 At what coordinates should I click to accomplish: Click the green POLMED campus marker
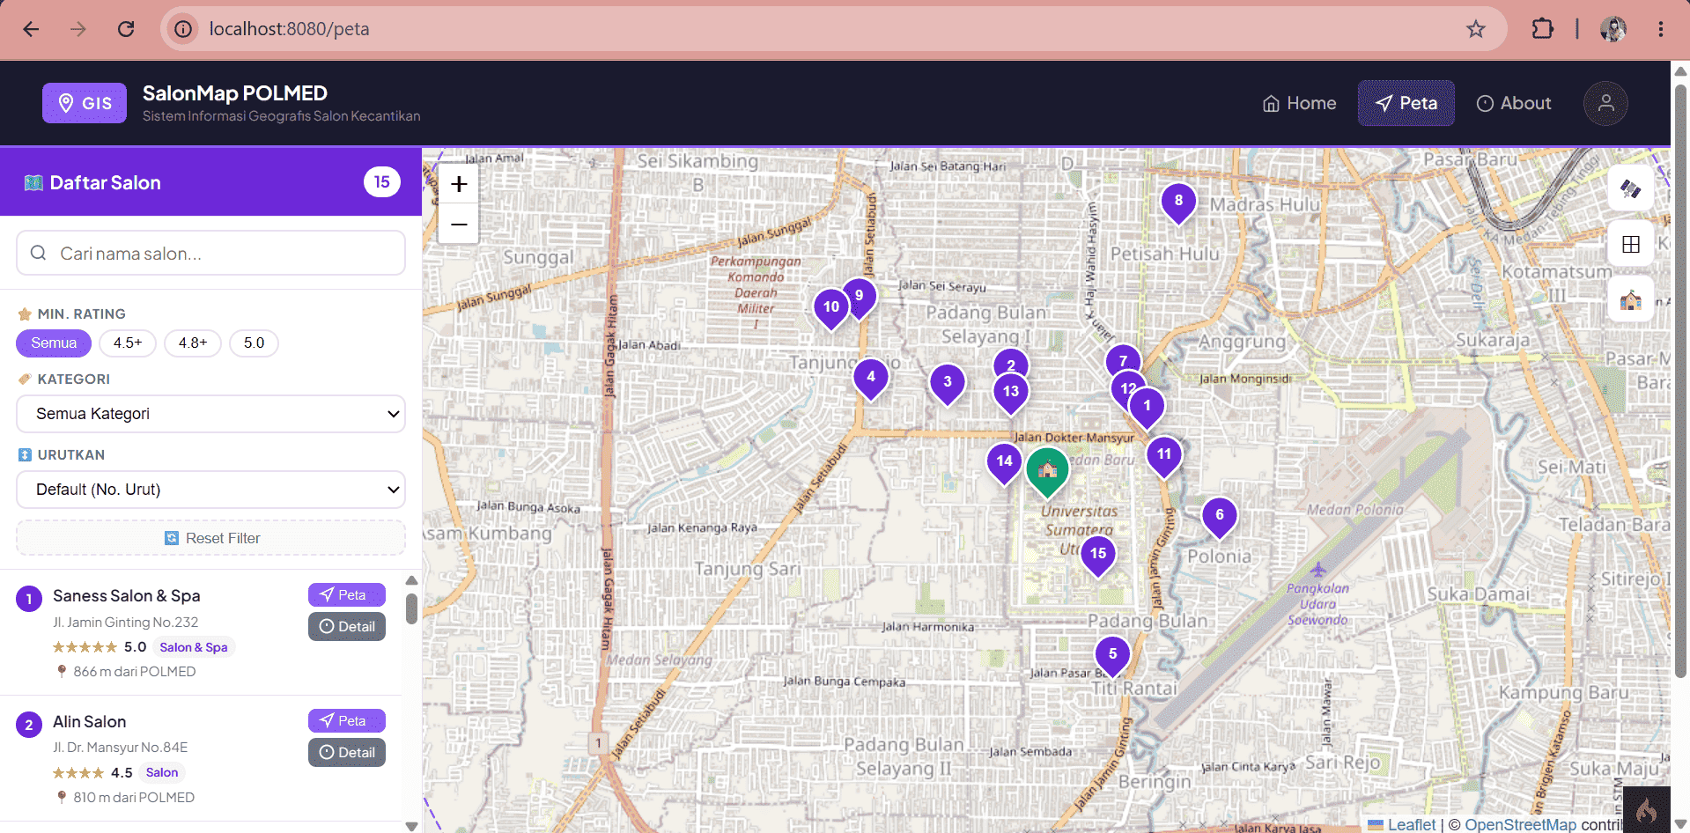pos(1048,471)
